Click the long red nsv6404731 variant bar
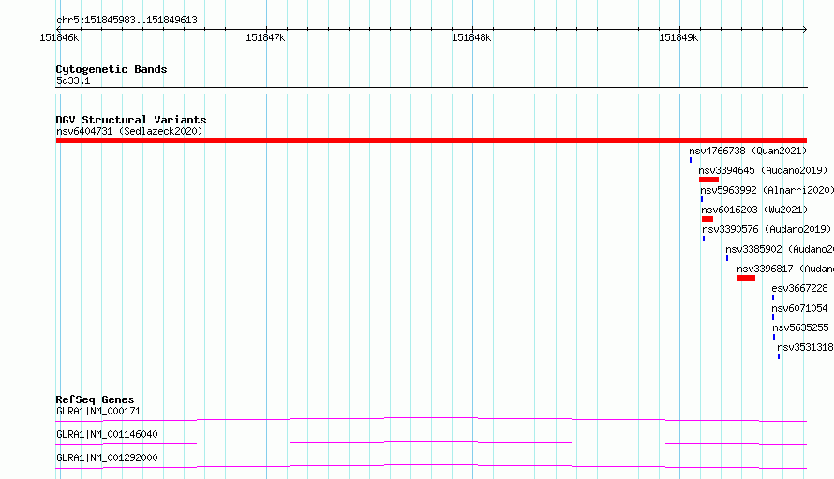 coord(431,140)
